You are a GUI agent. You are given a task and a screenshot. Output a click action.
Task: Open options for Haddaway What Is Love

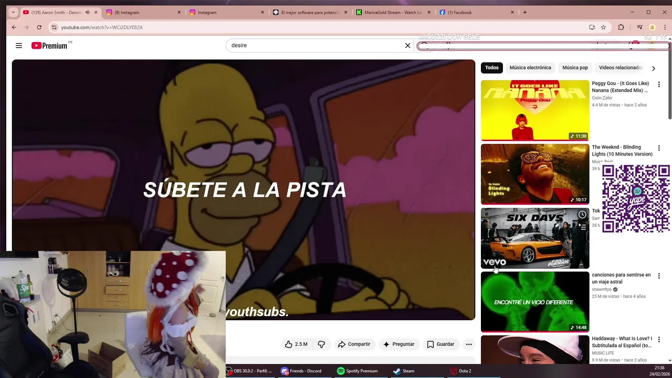[659, 339]
